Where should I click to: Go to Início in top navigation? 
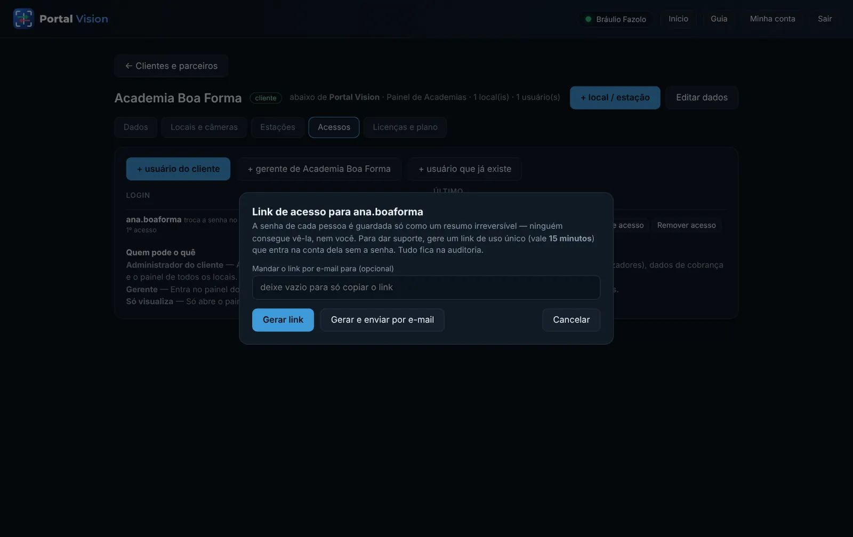(678, 19)
